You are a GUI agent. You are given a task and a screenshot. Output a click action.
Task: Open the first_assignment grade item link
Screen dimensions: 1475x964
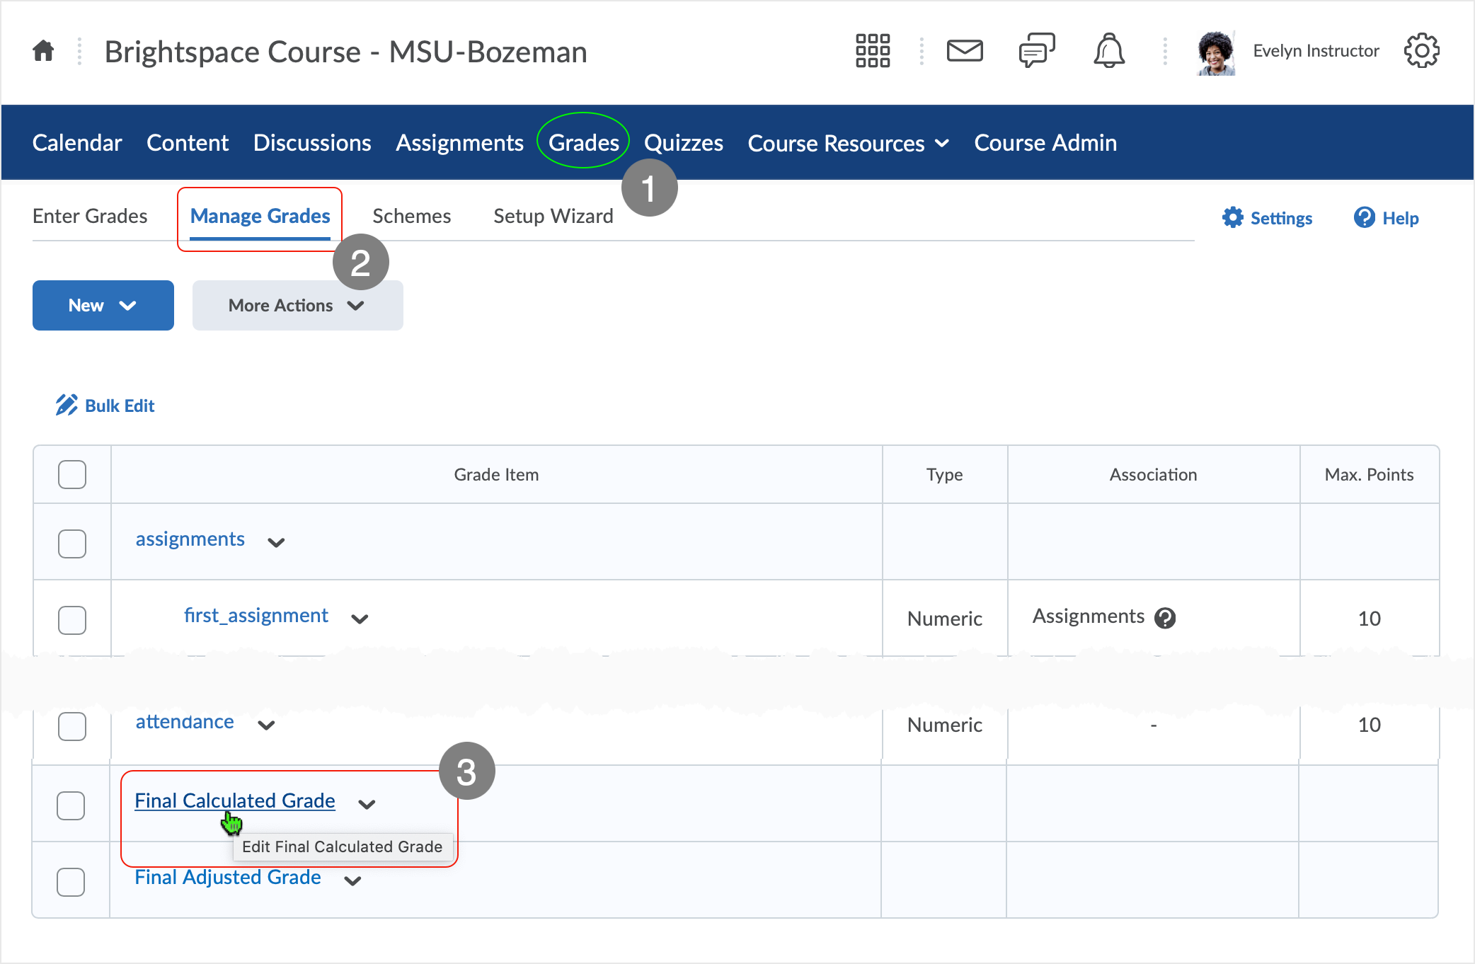point(256,616)
